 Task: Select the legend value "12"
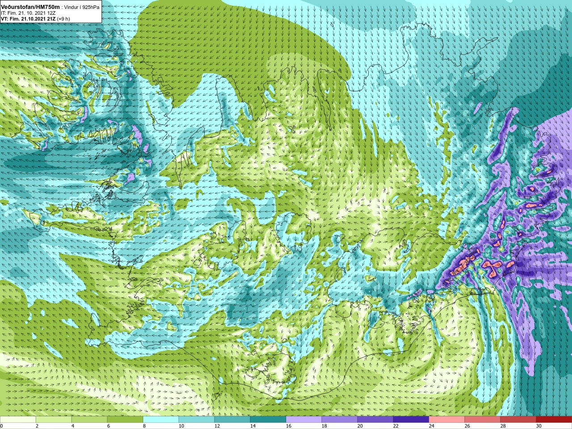coord(217,426)
